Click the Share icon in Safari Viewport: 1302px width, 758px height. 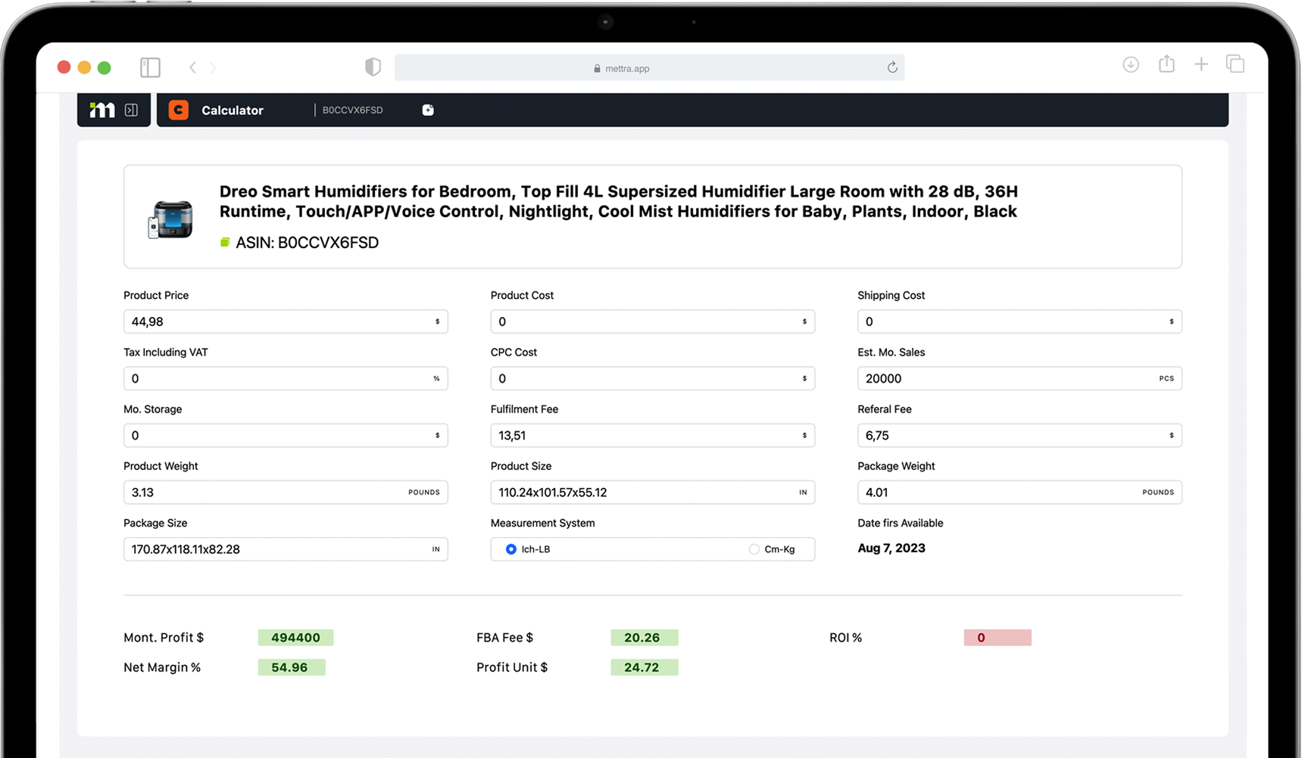tap(1166, 64)
